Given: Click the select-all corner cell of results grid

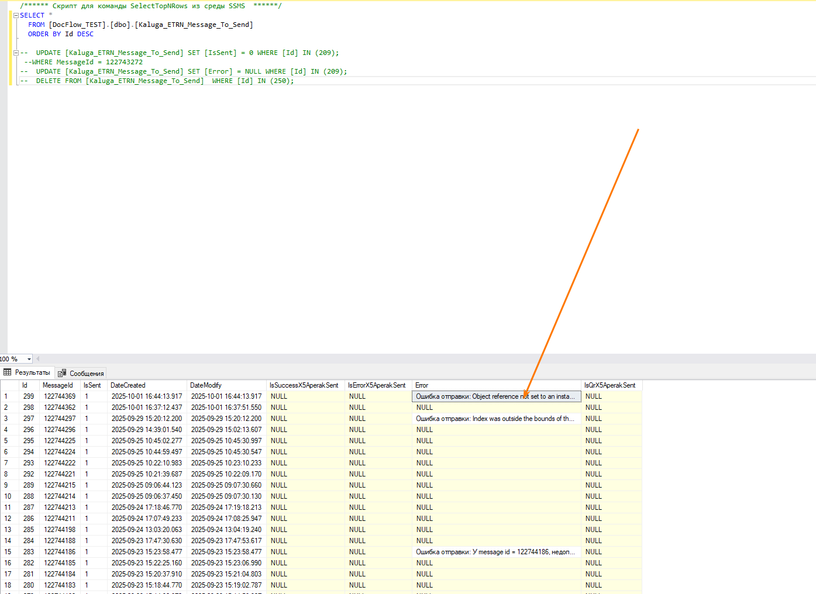Looking at the screenshot, I should 10,385.
